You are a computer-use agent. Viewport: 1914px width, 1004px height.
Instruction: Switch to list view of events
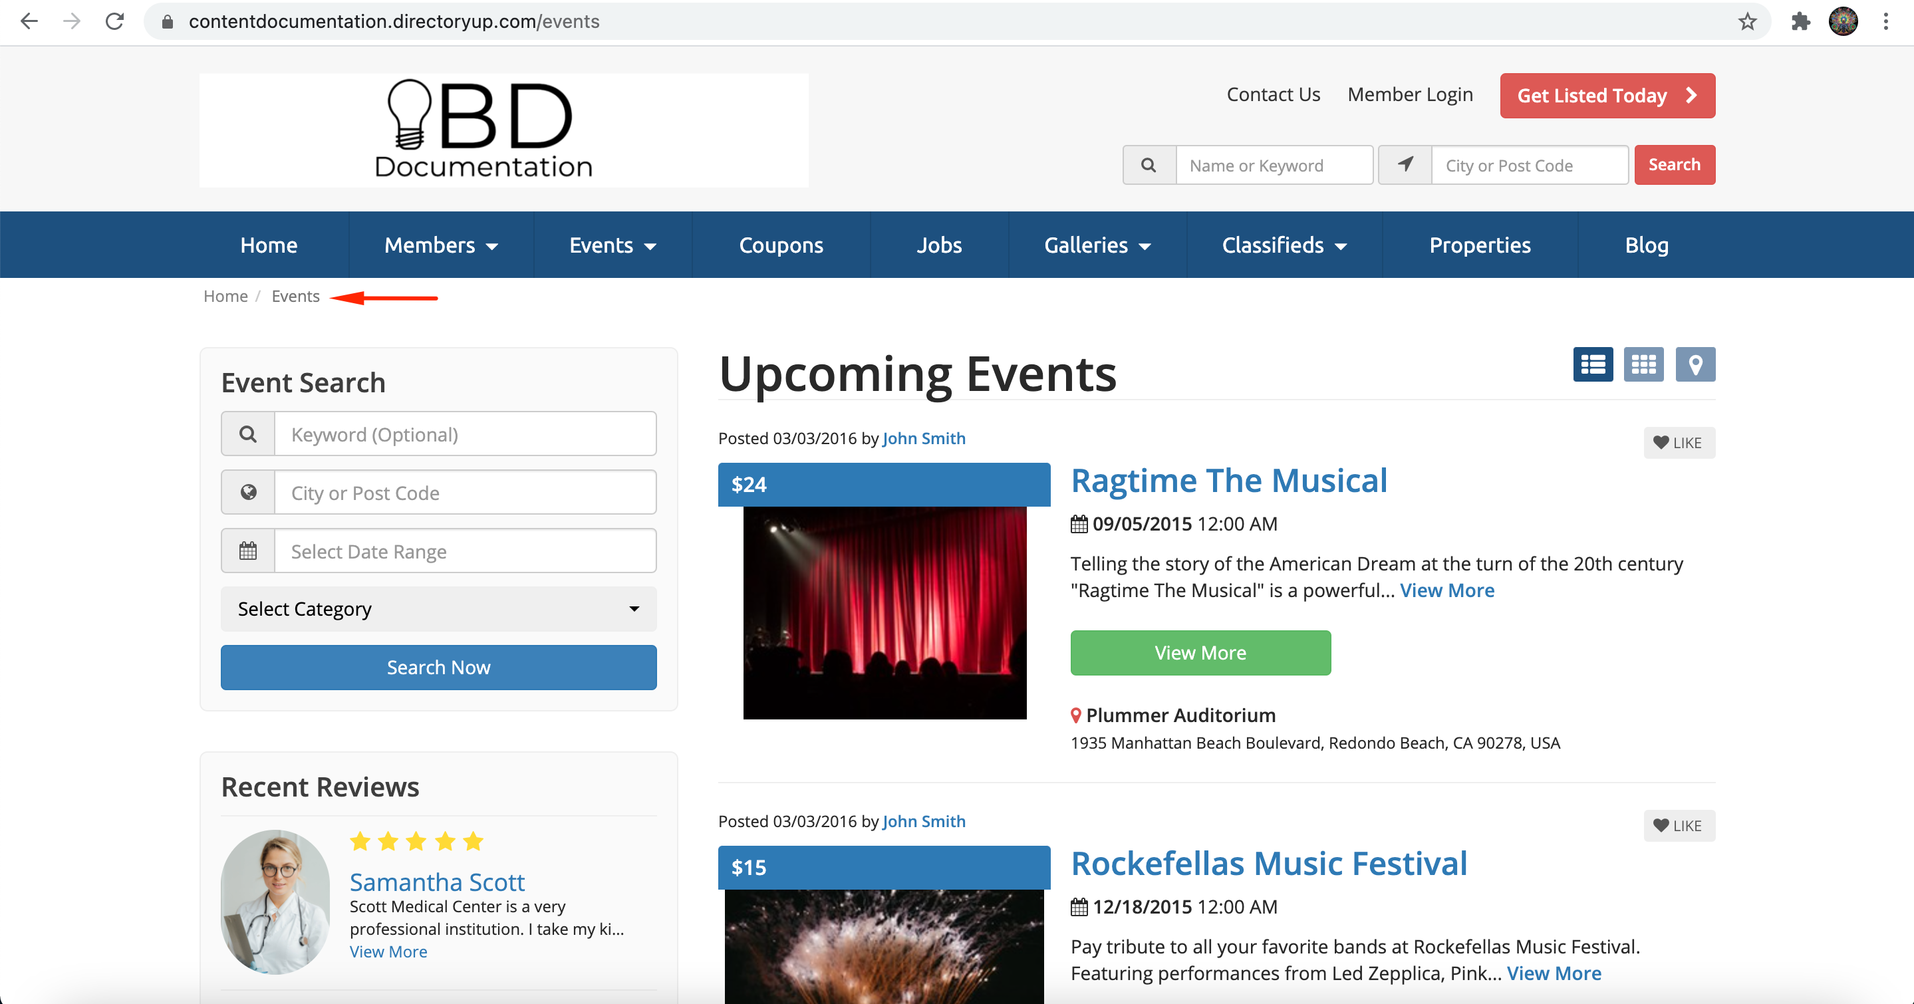pyautogui.click(x=1592, y=364)
